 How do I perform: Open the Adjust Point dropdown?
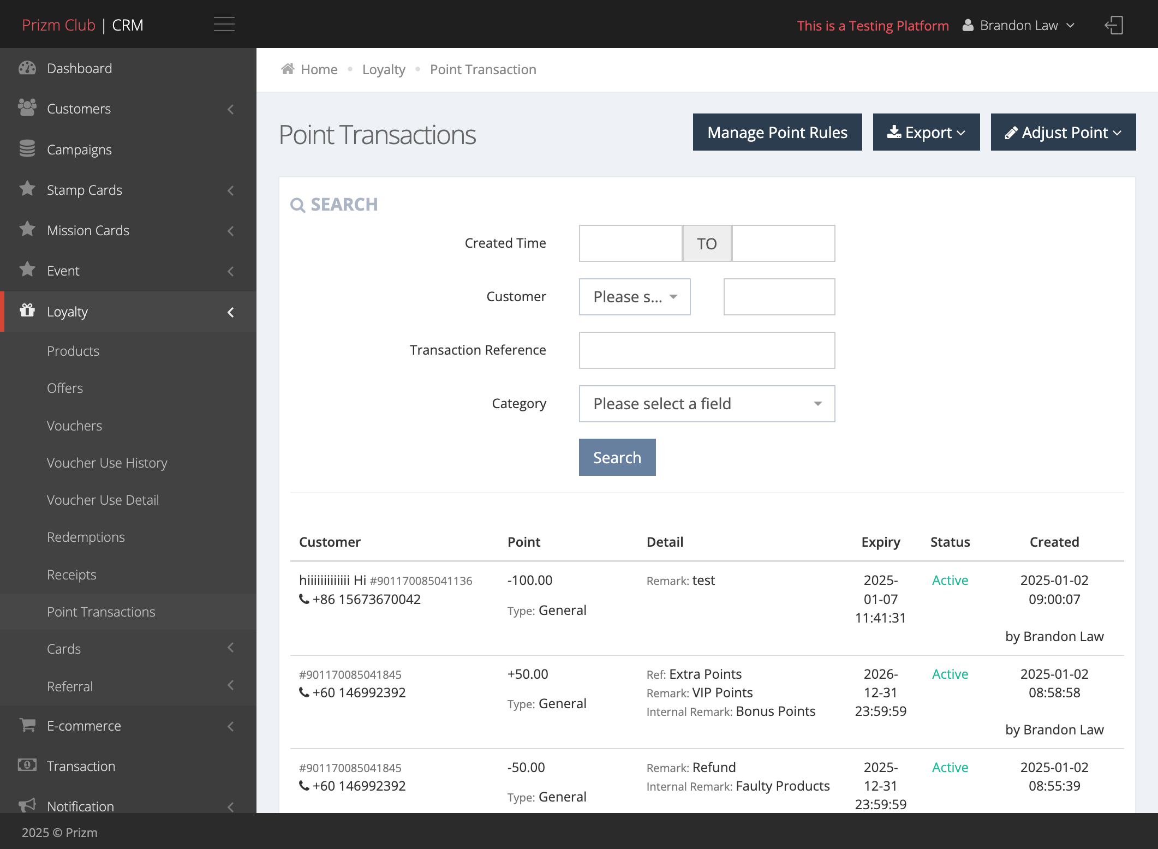click(x=1063, y=132)
